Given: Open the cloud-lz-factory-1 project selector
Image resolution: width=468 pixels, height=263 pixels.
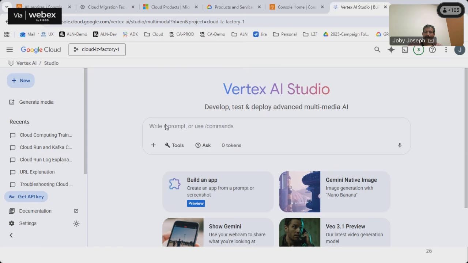Looking at the screenshot, I should pos(97,50).
